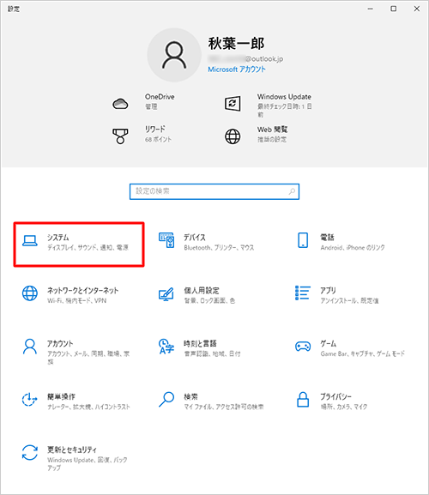
Task: Select the システム category title
Action: [58, 237]
